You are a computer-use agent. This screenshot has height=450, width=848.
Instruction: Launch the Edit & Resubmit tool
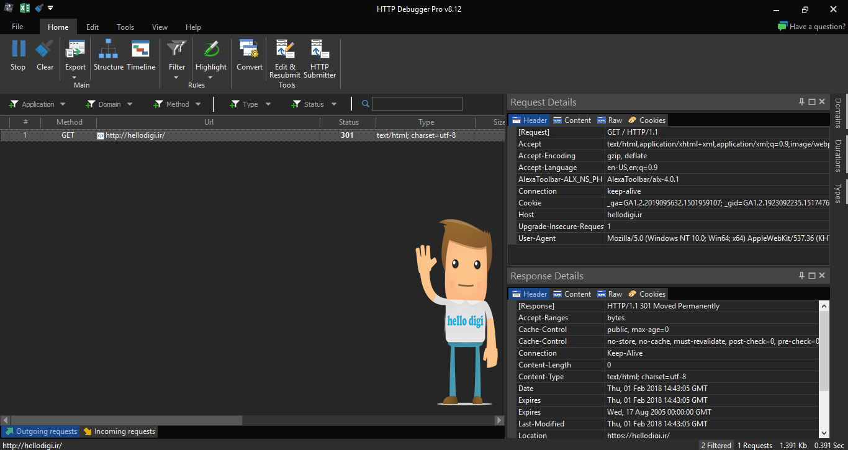[x=285, y=50]
